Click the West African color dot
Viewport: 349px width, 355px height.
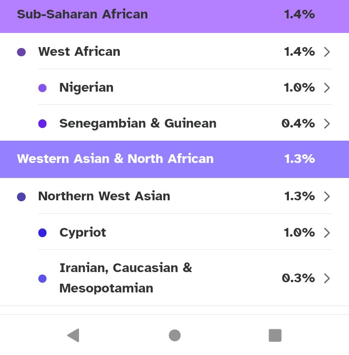[21, 52]
